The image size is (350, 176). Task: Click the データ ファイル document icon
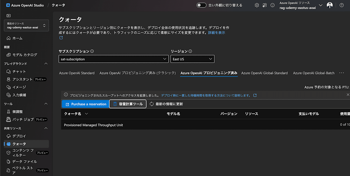point(8,161)
